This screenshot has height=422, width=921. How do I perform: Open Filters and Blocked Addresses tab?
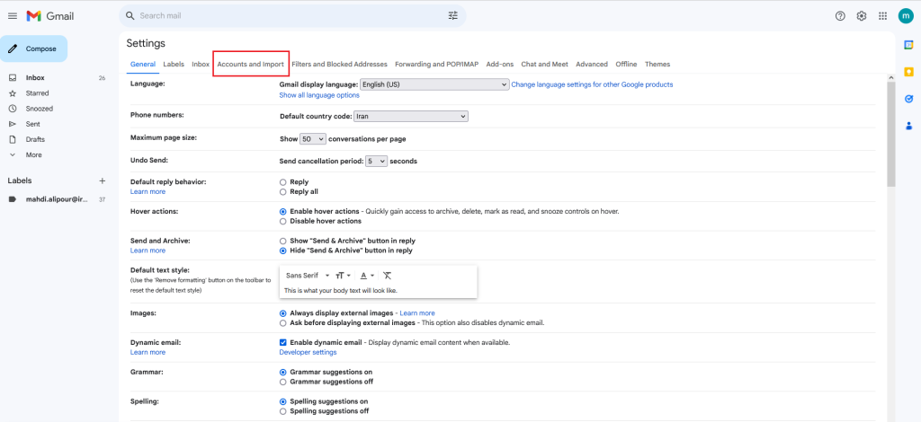click(339, 65)
